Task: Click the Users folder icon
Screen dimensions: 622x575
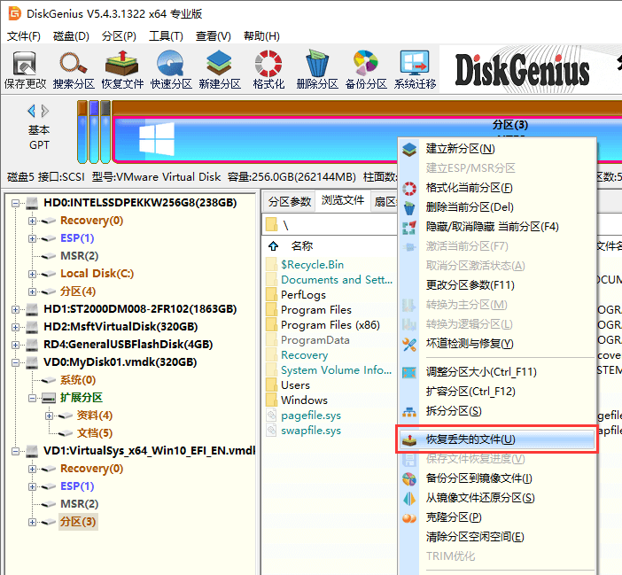Action: click(x=272, y=385)
